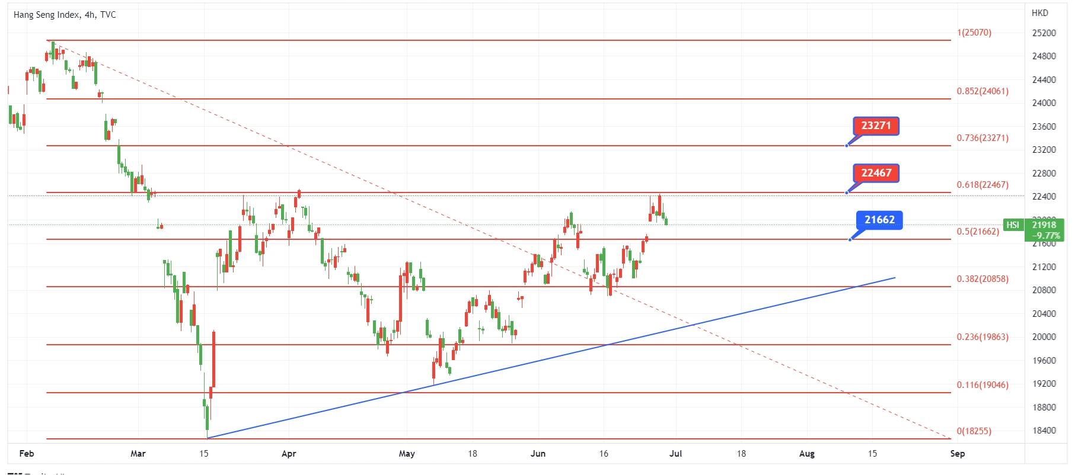Select the 1(25070) Fibonacci level label
The width and height of the screenshot is (1075, 475).
click(974, 33)
